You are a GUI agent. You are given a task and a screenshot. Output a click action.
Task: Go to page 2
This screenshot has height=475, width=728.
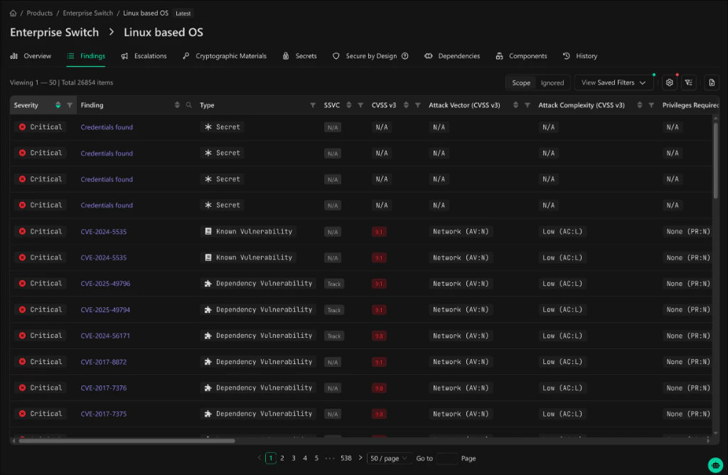pos(282,458)
